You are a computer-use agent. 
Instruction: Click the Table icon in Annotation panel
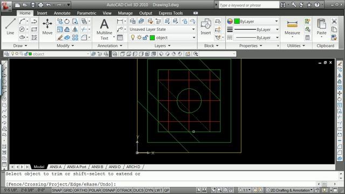tap(120, 37)
